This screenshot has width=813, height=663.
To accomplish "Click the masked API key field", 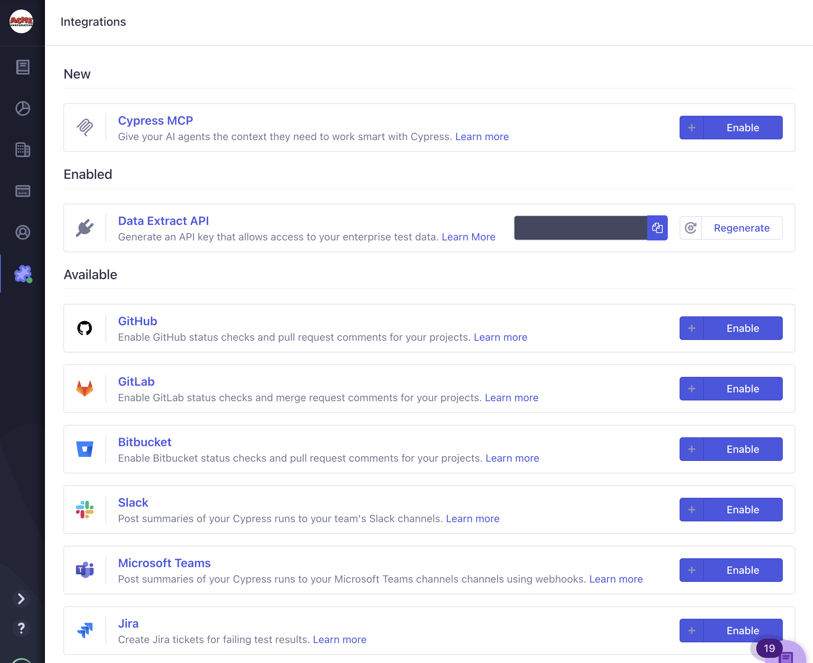I will click(580, 228).
